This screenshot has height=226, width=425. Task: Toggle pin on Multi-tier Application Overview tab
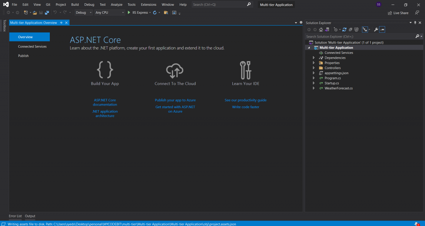(x=61, y=23)
